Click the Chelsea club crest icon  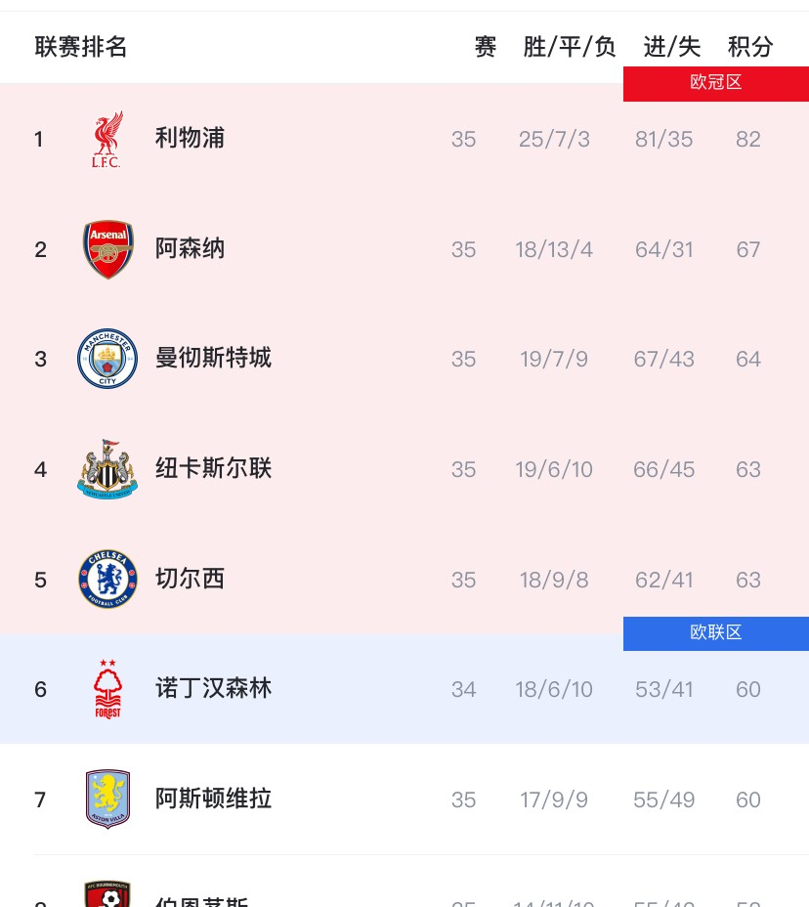(107, 579)
